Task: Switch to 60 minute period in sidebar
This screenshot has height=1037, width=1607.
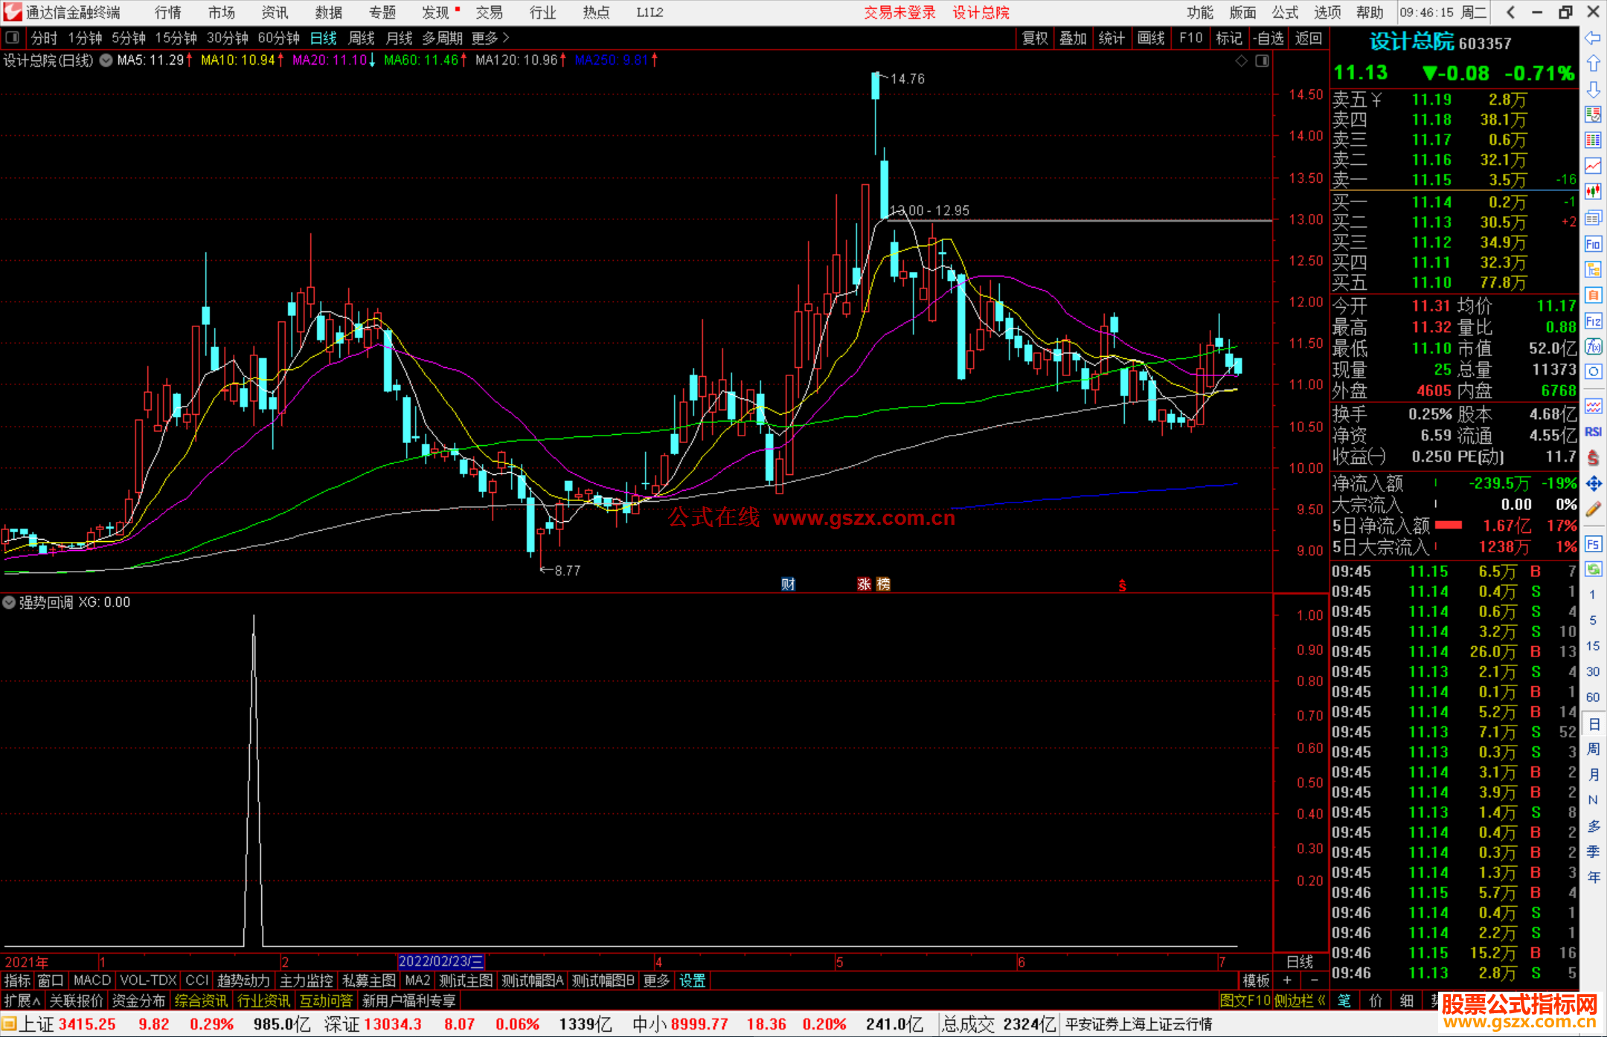Action: [x=1593, y=697]
